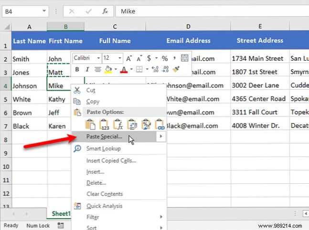Open the fill color dropdown arrow
309x230 pixels.
pos(116,69)
